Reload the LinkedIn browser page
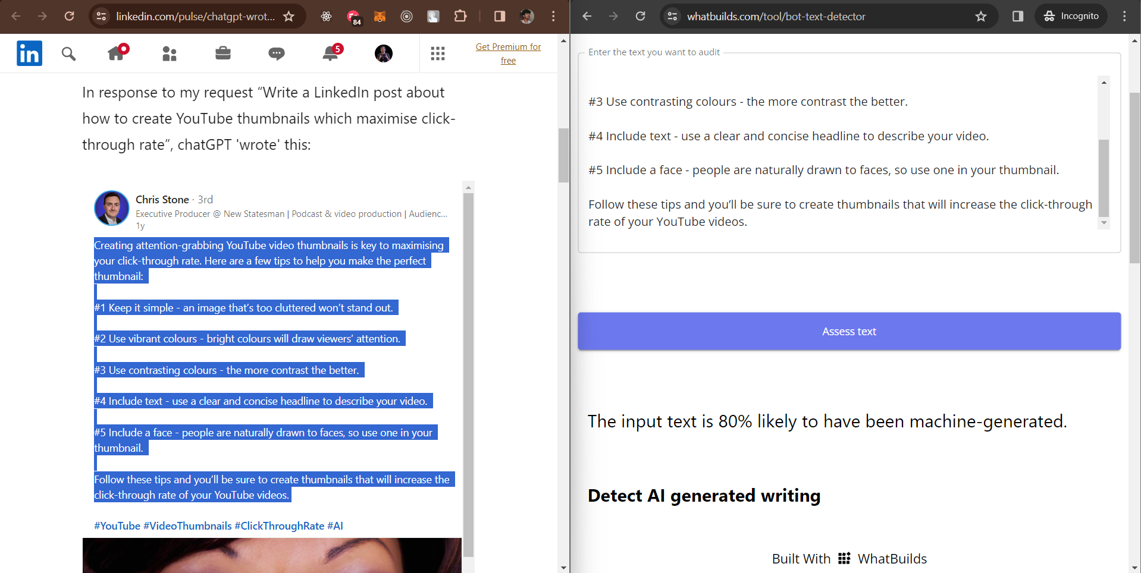Image resolution: width=1141 pixels, height=573 pixels. click(x=70, y=16)
